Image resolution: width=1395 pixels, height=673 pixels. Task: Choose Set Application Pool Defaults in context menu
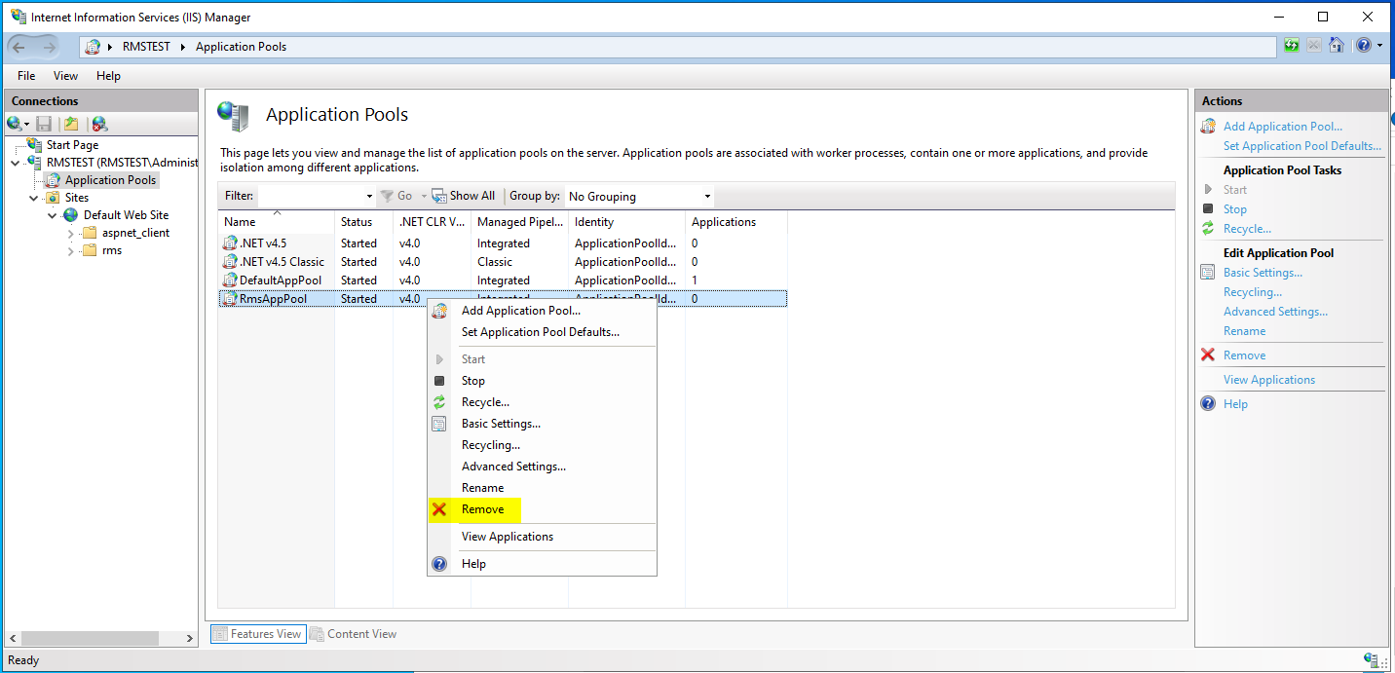coord(542,332)
